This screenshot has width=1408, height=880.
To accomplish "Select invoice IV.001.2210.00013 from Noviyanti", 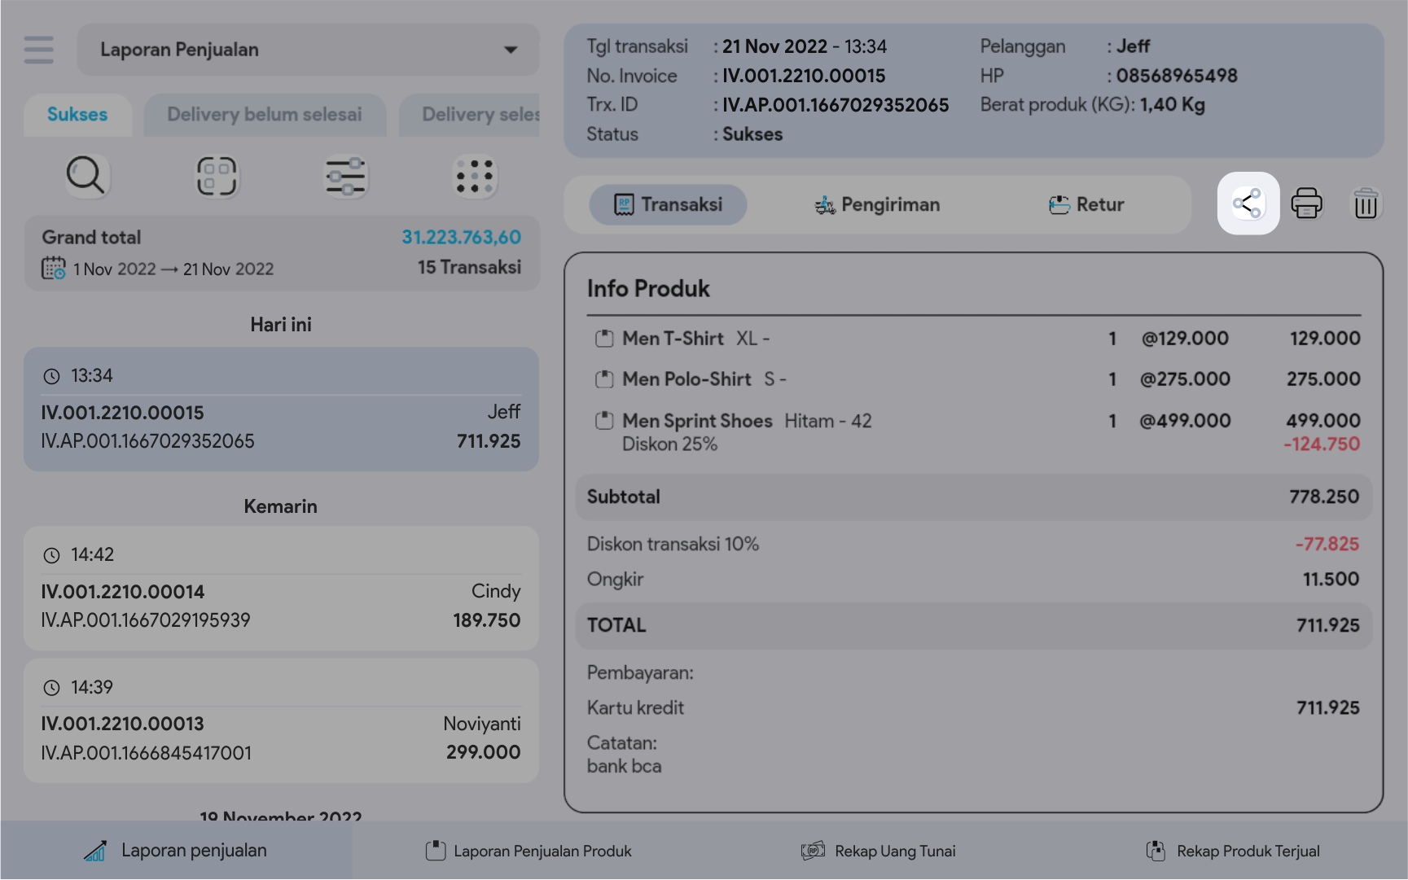I will coord(281,721).
